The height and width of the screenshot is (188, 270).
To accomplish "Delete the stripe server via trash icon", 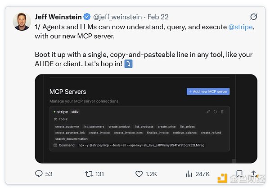I will [x=222, y=111].
